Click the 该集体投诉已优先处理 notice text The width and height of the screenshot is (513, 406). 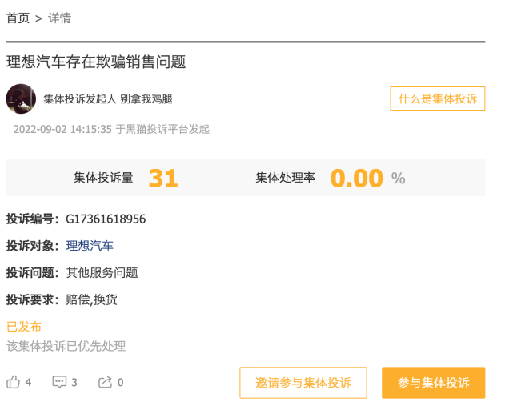(66, 346)
